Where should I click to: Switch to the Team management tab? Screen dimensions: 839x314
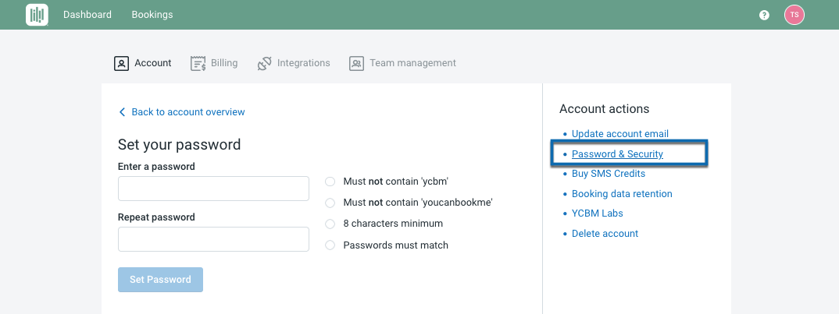point(412,63)
